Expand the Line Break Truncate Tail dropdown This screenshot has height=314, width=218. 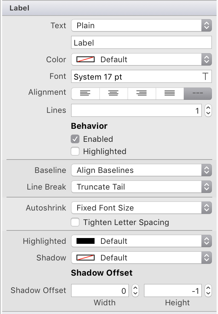pyautogui.click(x=141, y=187)
